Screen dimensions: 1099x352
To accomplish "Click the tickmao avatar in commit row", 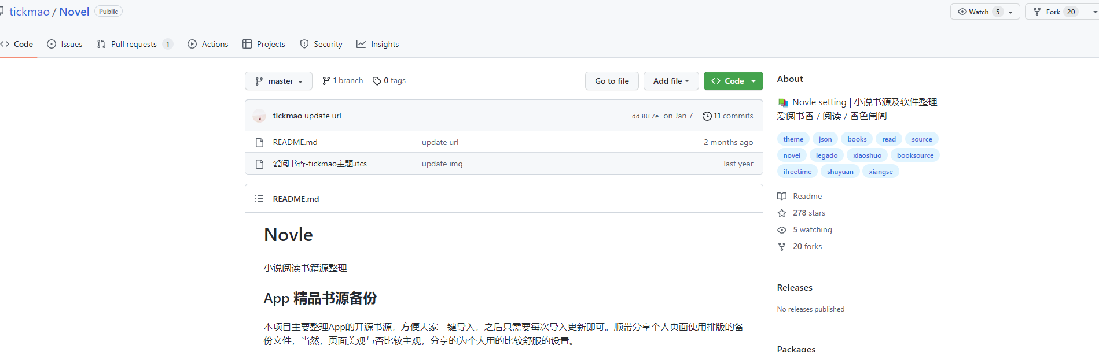I will point(259,116).
